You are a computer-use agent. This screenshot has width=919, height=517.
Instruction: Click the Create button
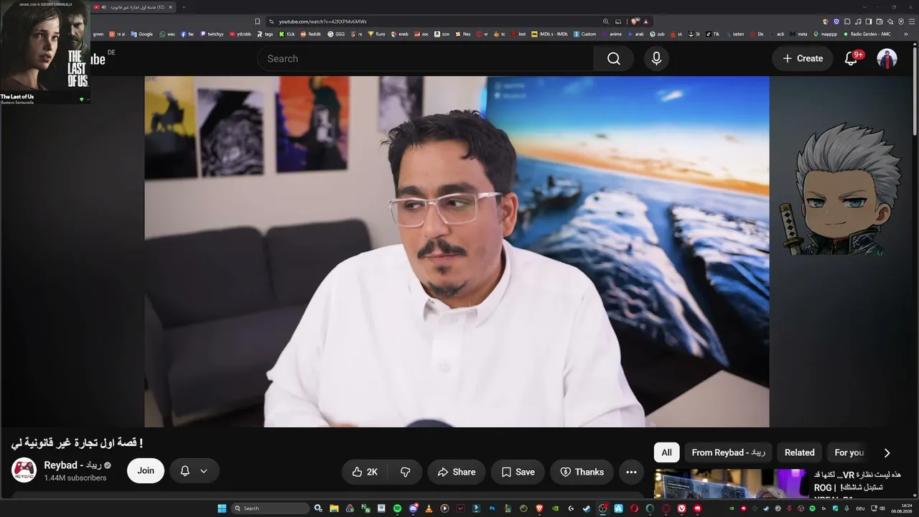click(x=803, y=59)
